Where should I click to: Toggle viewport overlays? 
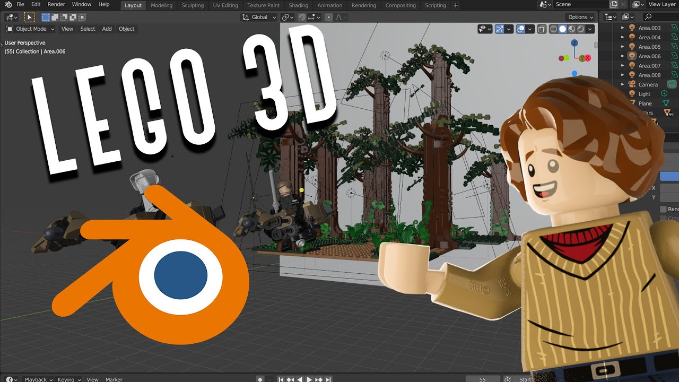(x=520, y=29)
